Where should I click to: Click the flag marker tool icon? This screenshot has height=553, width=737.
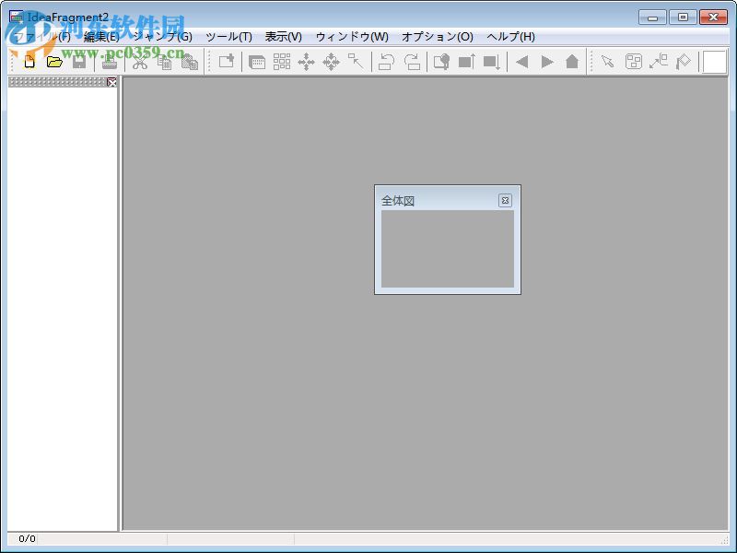click(683, 62)
